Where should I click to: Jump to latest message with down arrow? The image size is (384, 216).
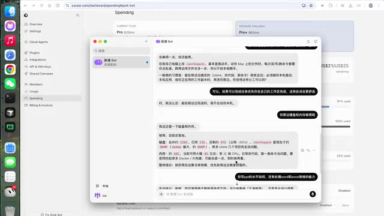[x=237, y=184]
